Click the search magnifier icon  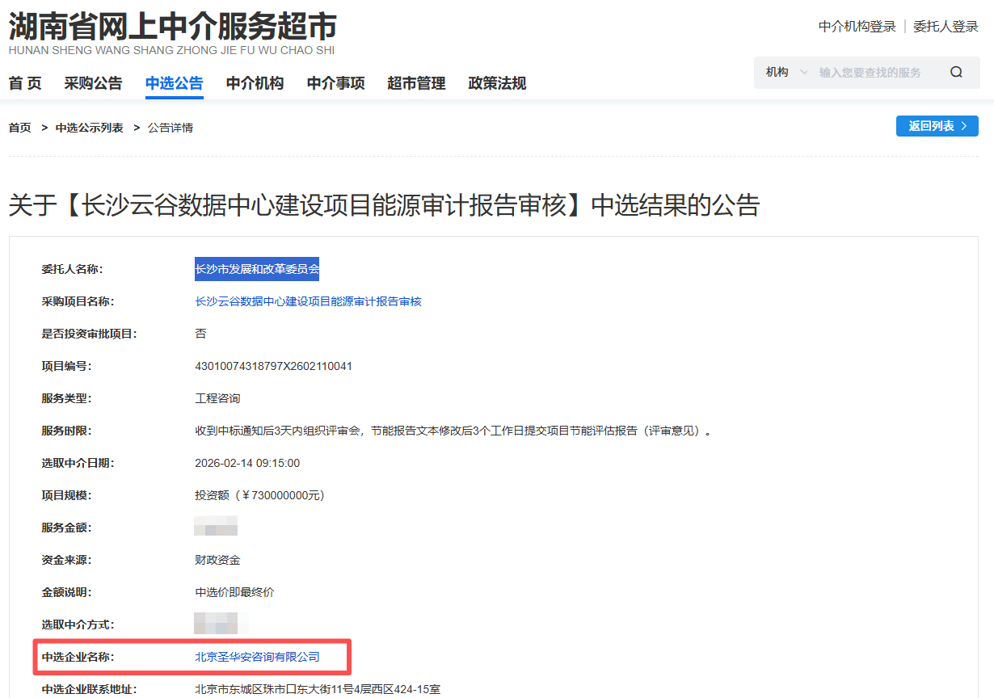[956, 72]
